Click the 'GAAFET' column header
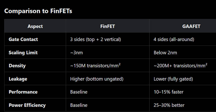Image resolution: width=216 pixels, height=112 pixels. [191, 26]
